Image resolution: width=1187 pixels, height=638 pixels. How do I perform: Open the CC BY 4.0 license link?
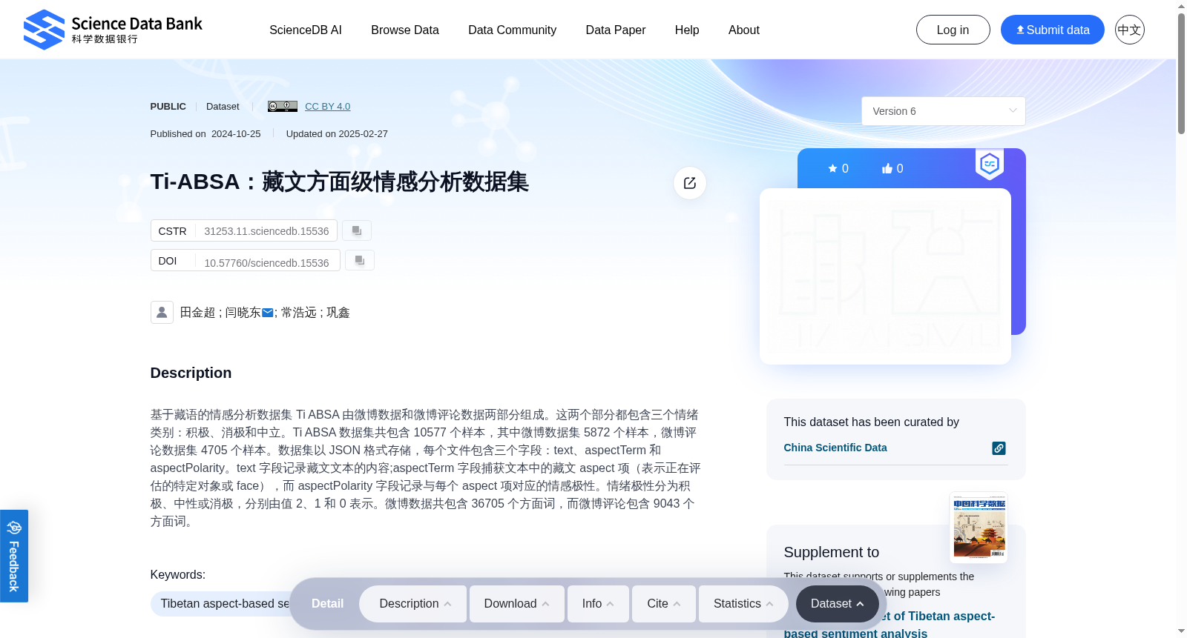click(x=327, y=106)
